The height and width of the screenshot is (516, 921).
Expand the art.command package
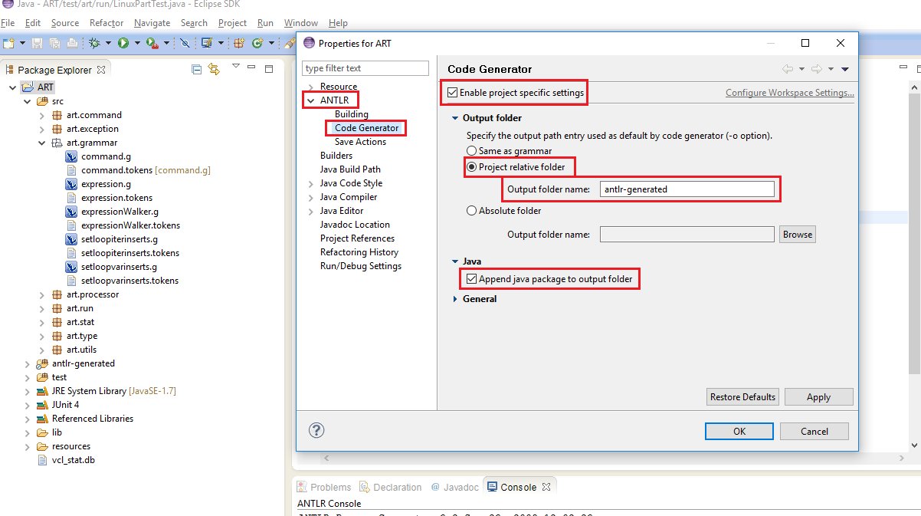[42, 115]
